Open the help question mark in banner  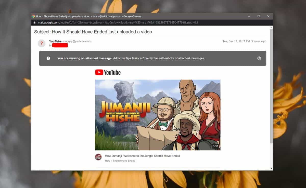(259, 58)
